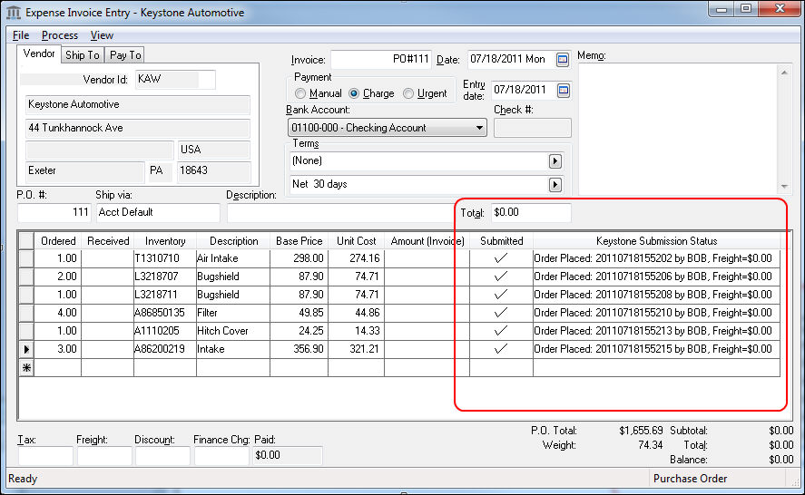Click the Discount input field

coord(162,455)
